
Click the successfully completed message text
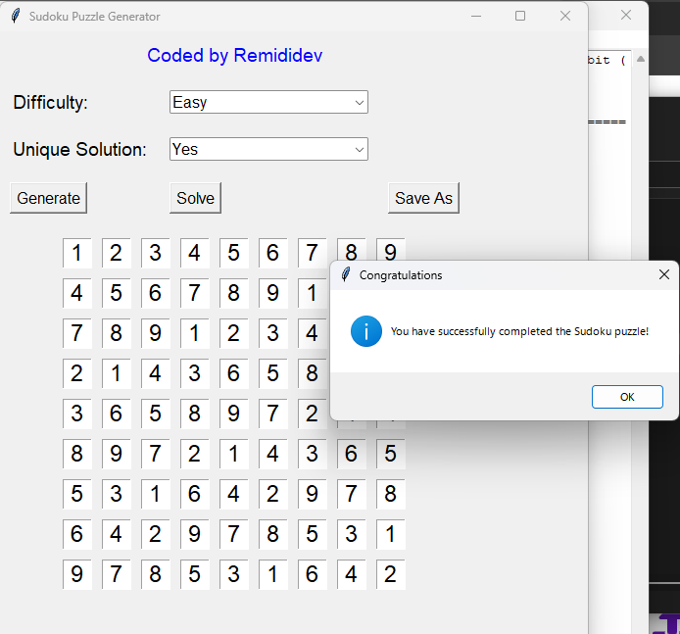coord(519,331)
